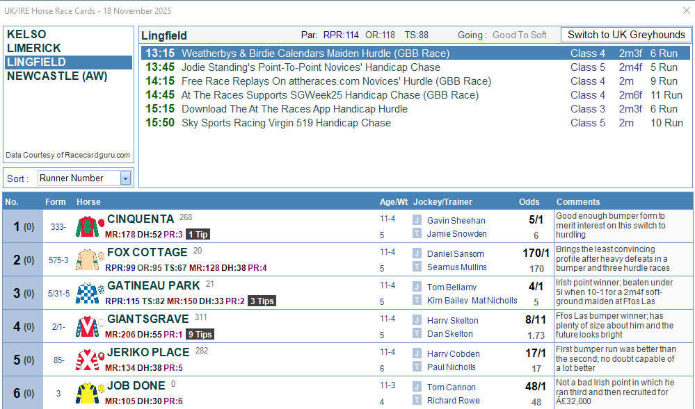Click the GIANTSGRAVE horse name
This screenshot has width=695, height=409.
(148, 319)
